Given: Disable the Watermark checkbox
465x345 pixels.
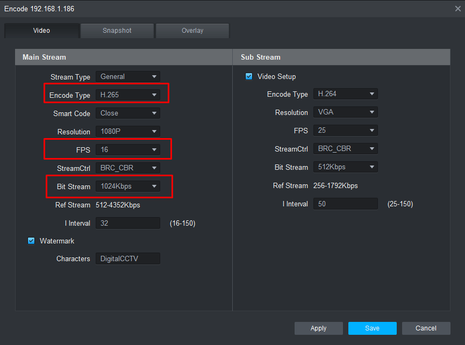Looking at the screenshot, I should pyautogui.click(x=31, y=241).
